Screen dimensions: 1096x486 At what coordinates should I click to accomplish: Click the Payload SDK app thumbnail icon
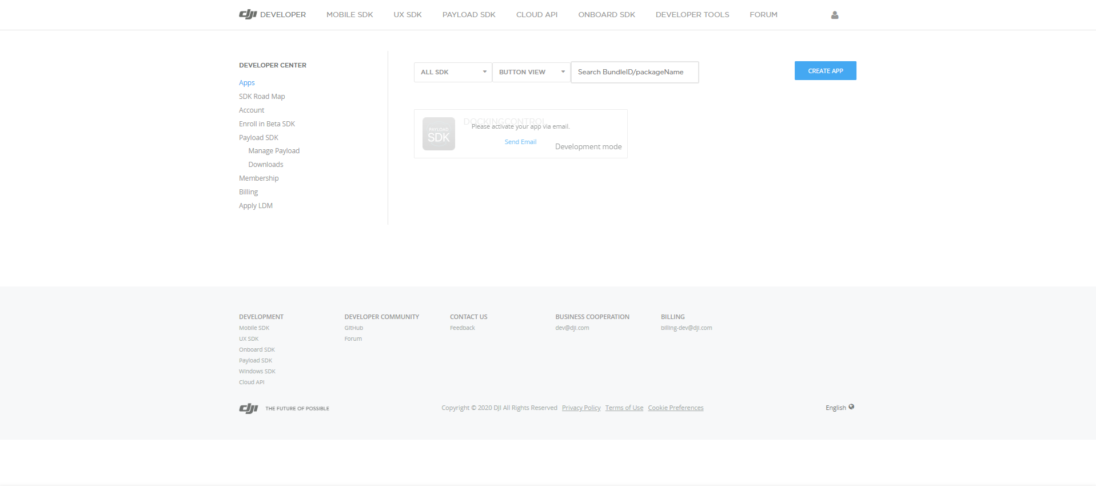439,134
